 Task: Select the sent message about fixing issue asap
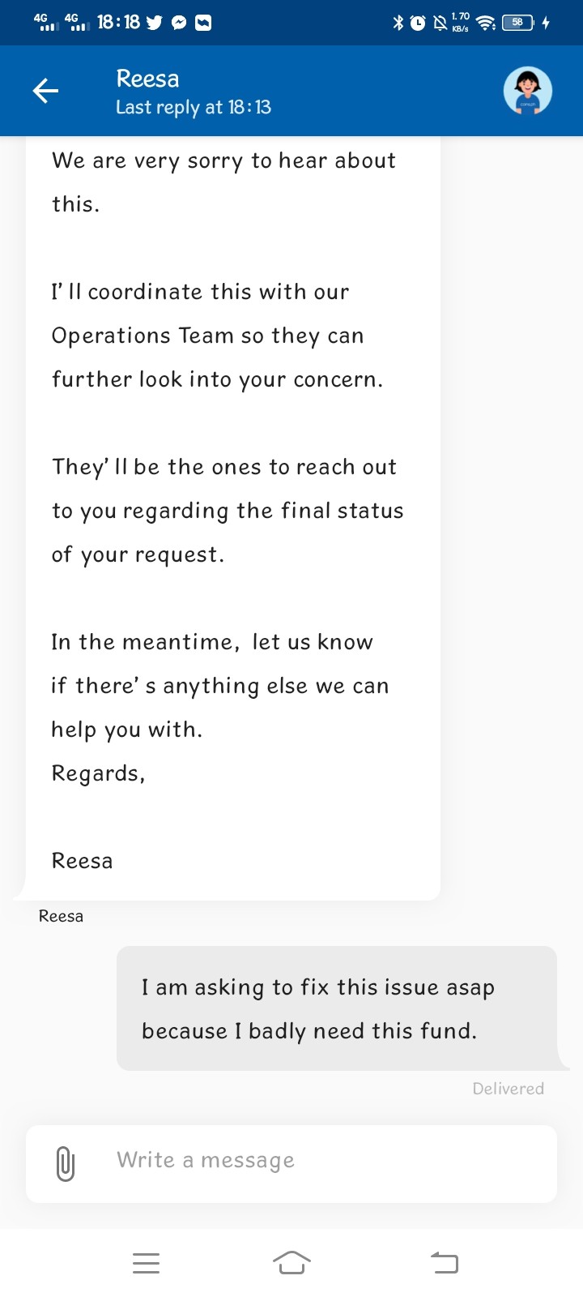[x=337, y=1008]
